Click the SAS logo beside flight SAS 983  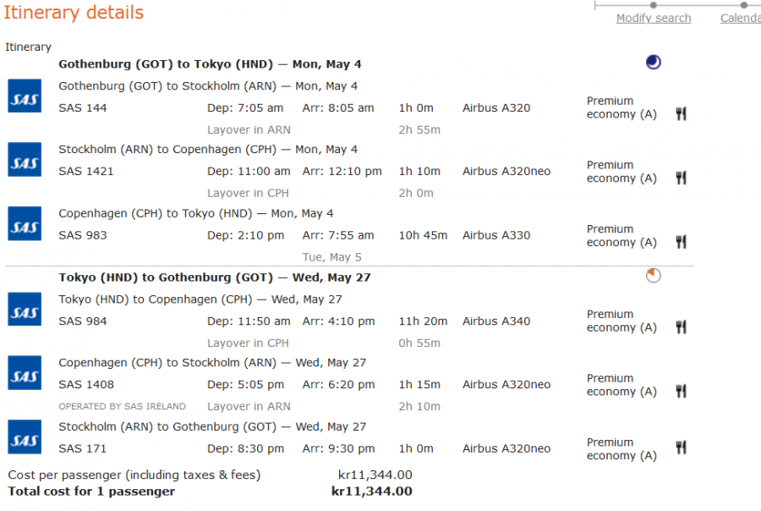[25, 224]
